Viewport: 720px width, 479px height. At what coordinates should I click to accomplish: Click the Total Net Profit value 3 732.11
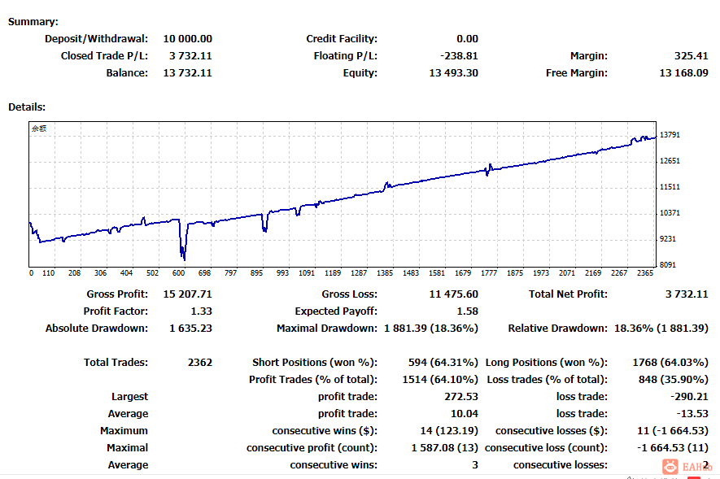(687, 294)
